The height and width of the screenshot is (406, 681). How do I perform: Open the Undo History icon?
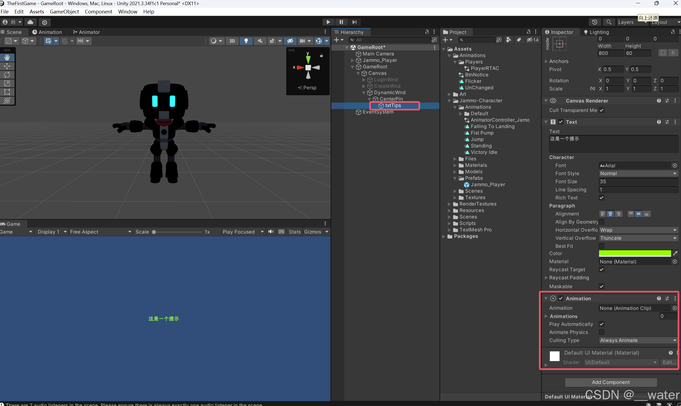point(595,22)
